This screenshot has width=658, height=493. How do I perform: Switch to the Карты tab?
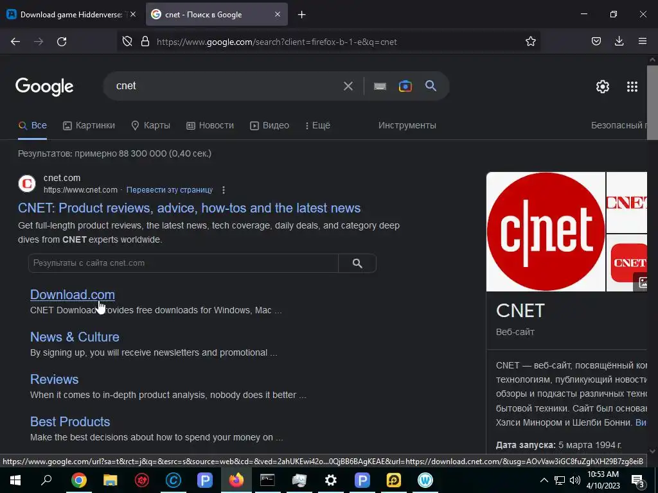click(x=150, y=125)
